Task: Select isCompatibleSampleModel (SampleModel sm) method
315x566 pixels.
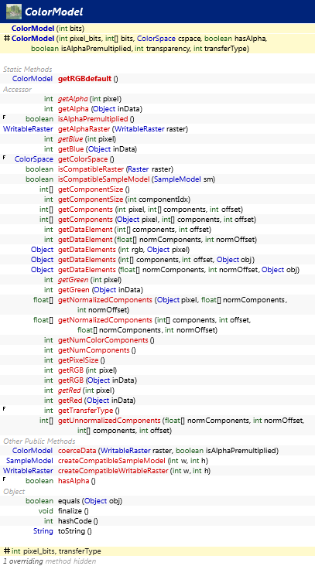Action: tap(135, 179)
